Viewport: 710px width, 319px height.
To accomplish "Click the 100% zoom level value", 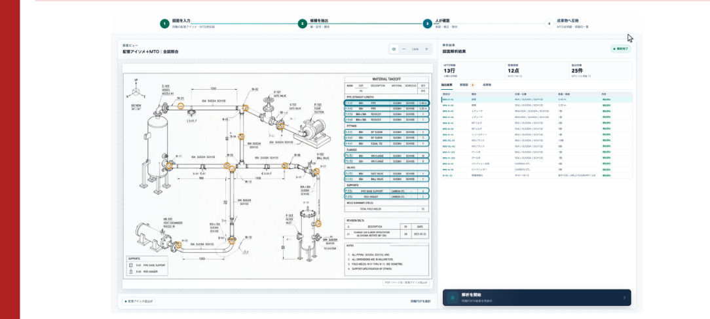I will [415, 49].
